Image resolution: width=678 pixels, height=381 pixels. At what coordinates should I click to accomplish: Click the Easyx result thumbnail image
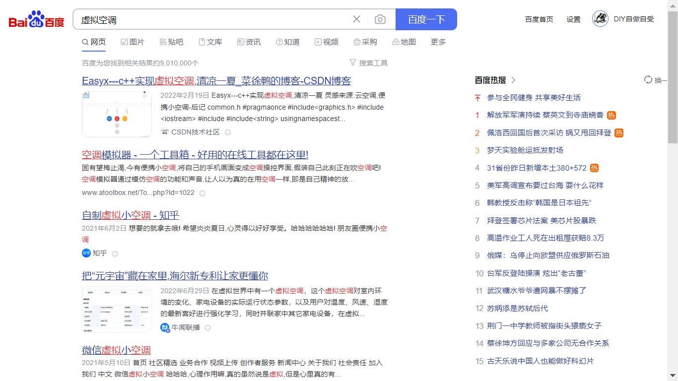[117, 114]
